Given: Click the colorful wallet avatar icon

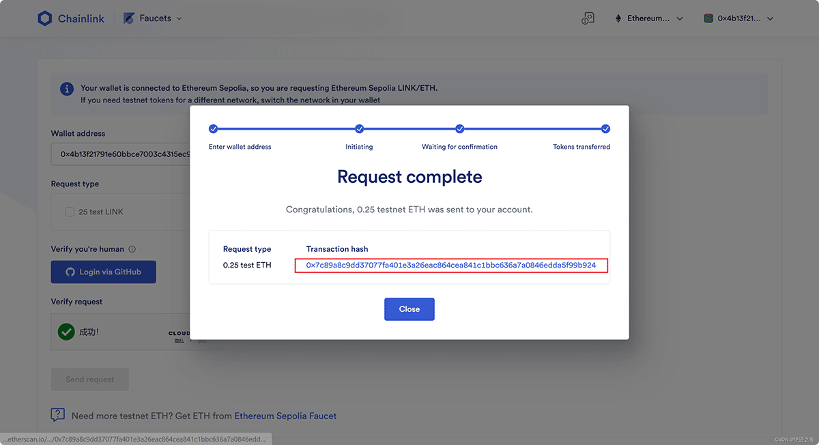Looking at the screenshot, I should [708, 18].
